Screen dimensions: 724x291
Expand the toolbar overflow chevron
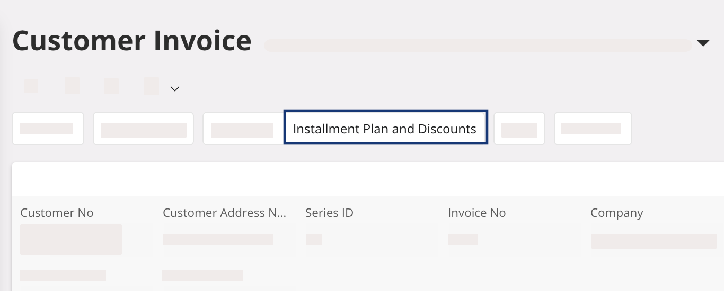[x=175, y=89]
